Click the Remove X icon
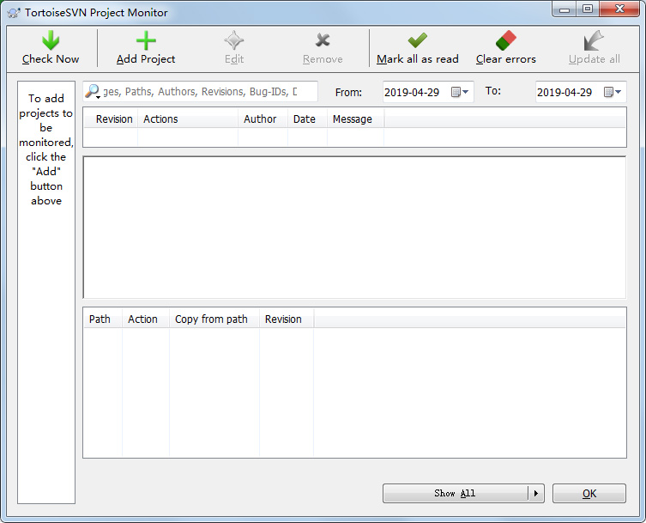646x523 pixels. pos(323,40)
